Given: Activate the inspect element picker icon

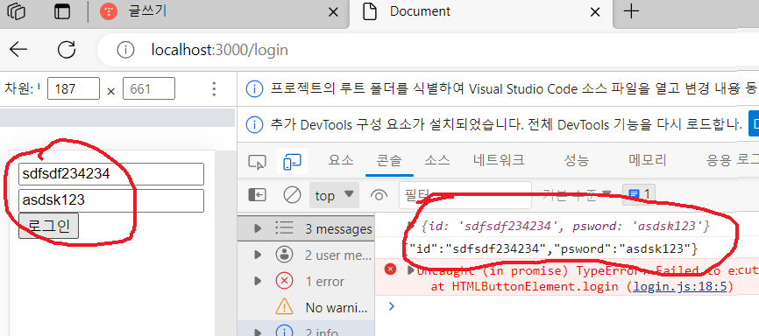Looking at the screenshot, I should pyautogui.click(x=257, y=162).
